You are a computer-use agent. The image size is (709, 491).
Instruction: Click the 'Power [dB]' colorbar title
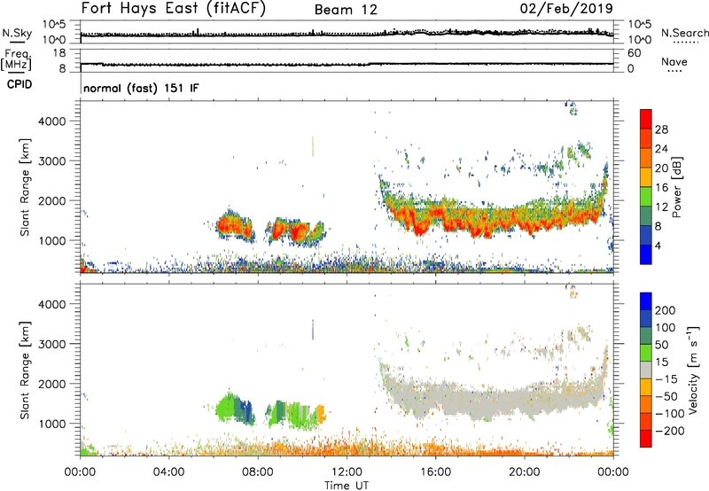677,187
